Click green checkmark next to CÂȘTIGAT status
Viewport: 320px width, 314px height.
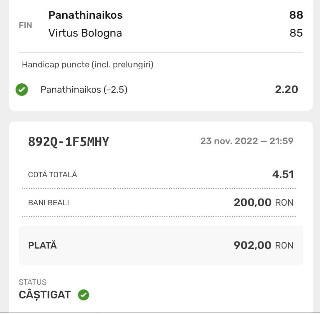84,295
